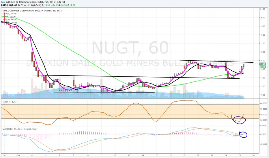Select the MACD (12, 26, close, 9) pane label

(20, 129)
